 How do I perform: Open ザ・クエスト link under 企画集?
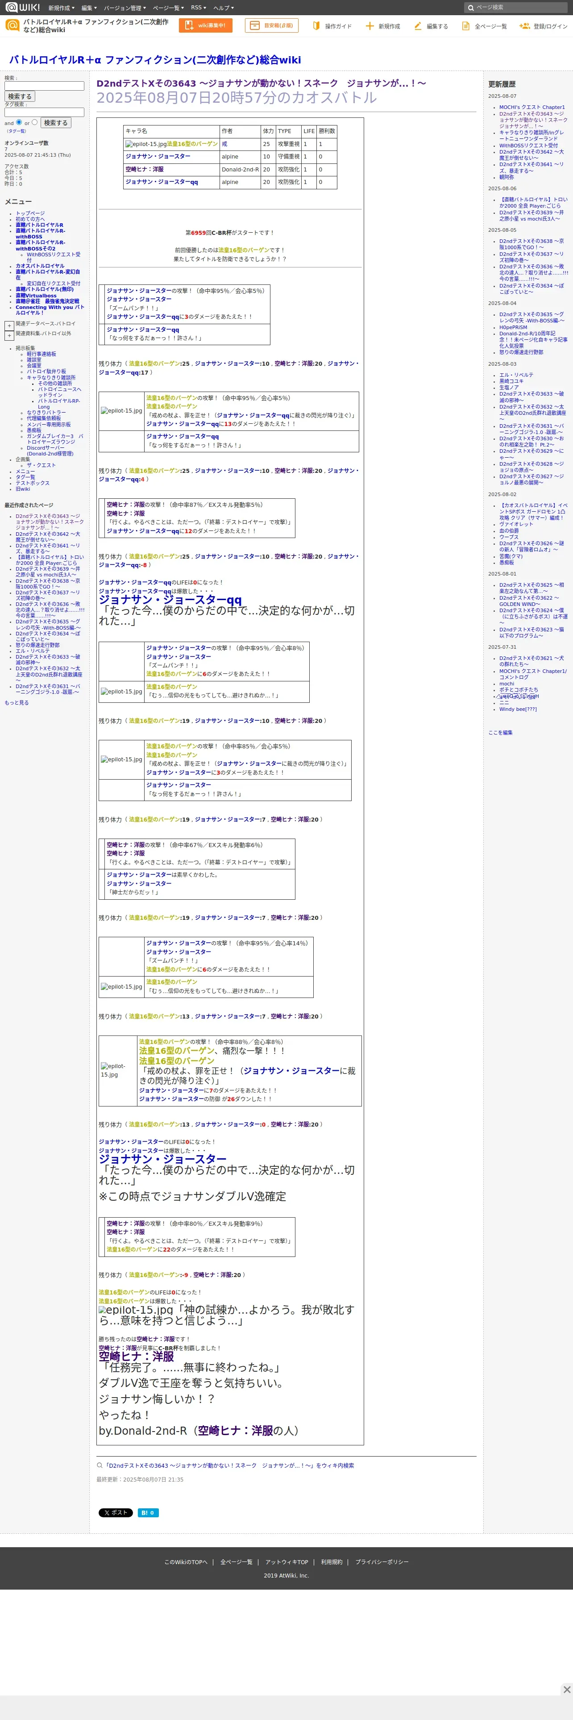(42, 465)
